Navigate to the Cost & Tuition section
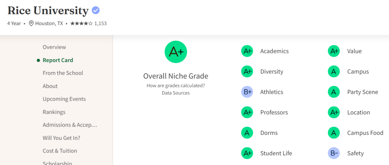389x165 pixels. pos(60,151)
